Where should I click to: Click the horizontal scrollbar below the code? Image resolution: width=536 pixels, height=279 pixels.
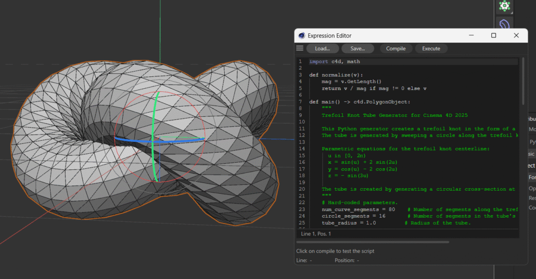click(x=373, y=242)
